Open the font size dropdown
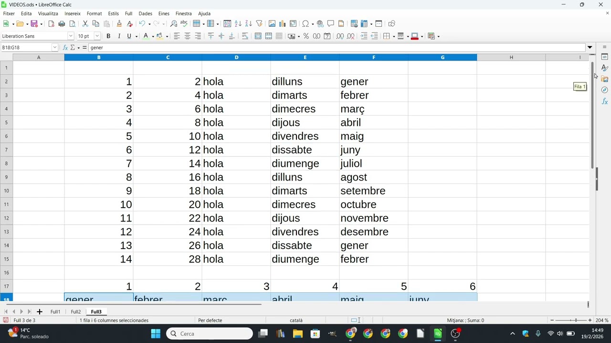611x343 pixels. [97, 36]
